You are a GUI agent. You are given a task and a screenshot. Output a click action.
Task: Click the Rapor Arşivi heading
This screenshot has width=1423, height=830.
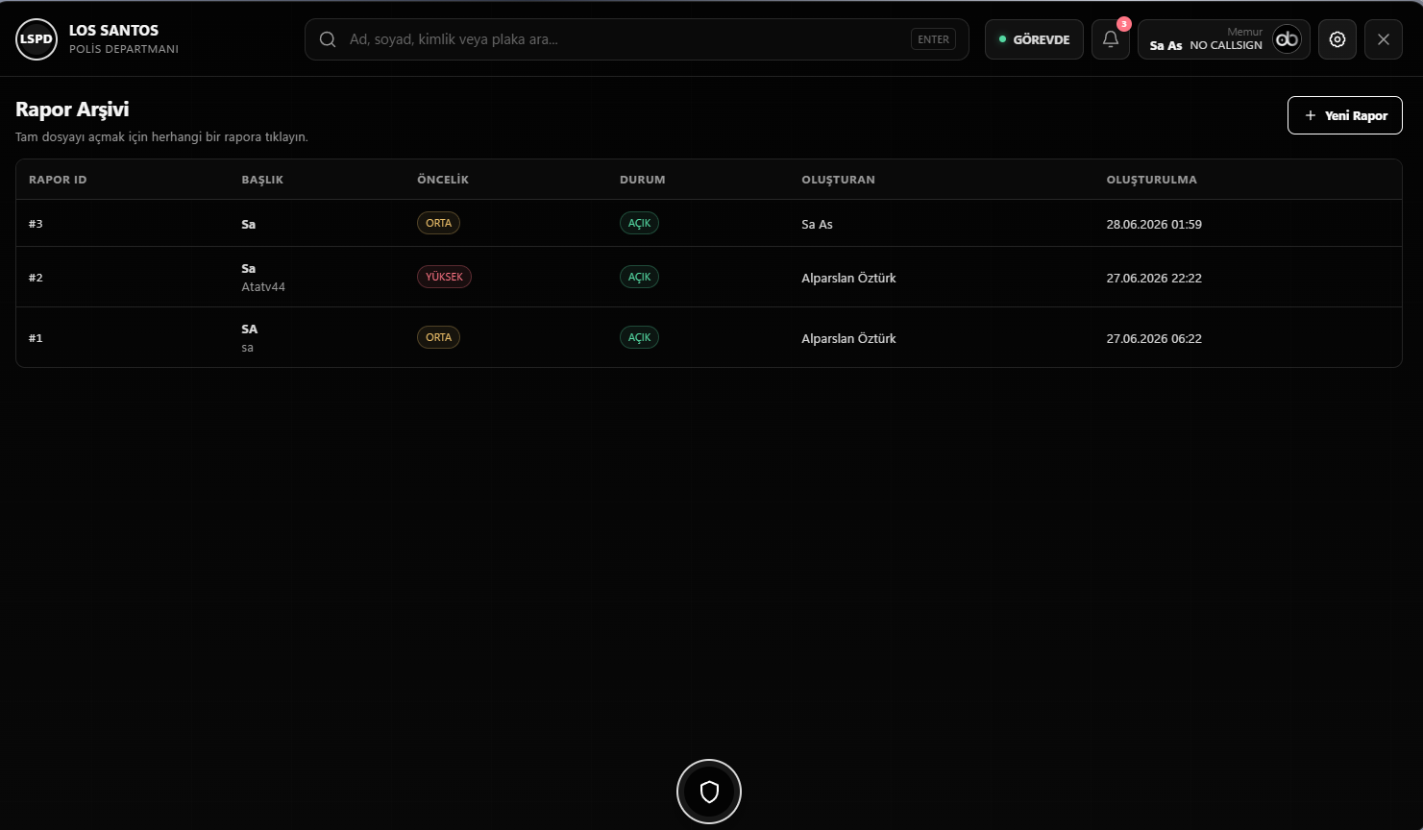72,110
